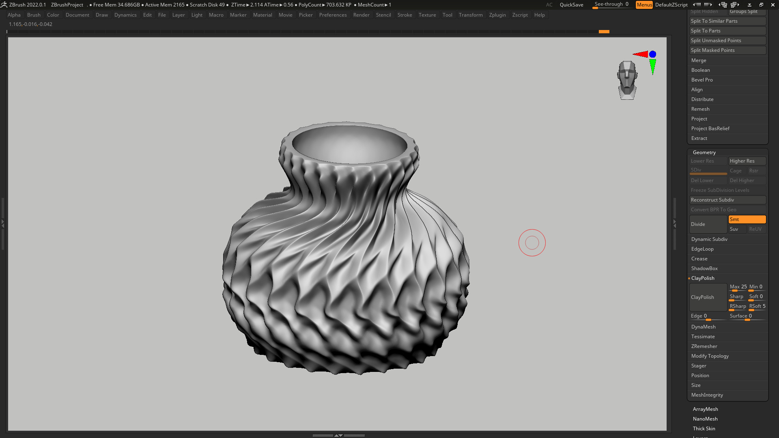The image size is (779, 438).
Task: Load next UI layout with right-arrow bars icon
Action: tap(708, 4)
